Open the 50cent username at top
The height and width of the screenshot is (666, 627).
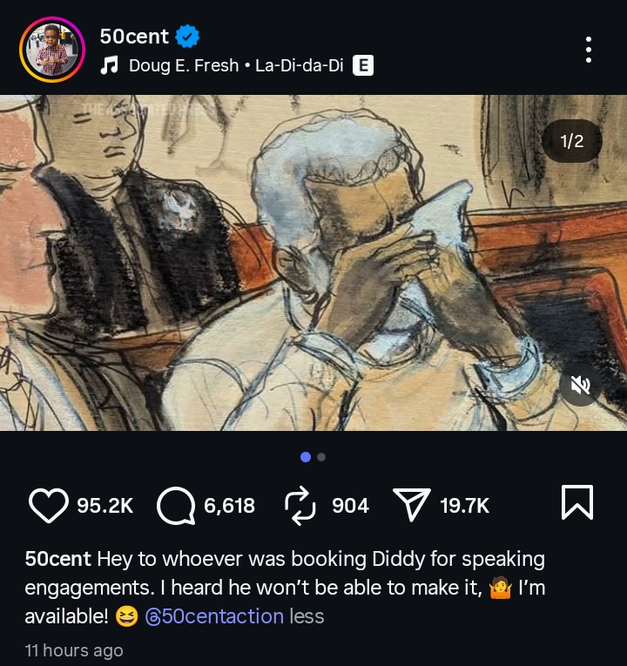click(x=134, y=37)
